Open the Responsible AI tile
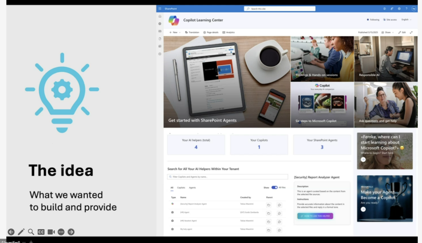This screenshot has height=243, width=422. (386, 59)
